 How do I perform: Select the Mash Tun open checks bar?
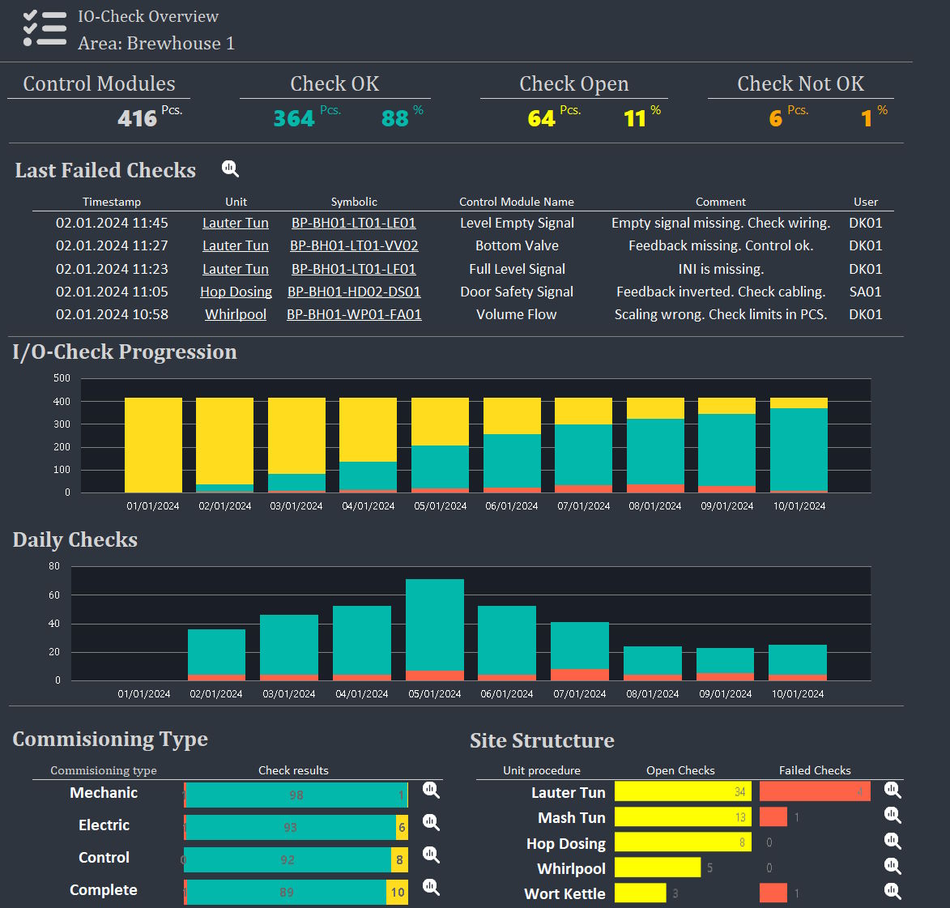(683, 817)
